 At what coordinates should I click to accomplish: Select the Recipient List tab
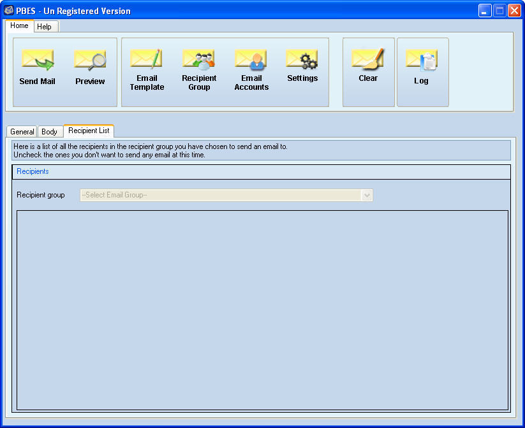coord(89,130)
